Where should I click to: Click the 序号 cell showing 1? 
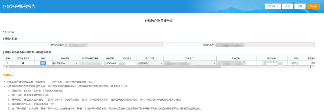[7, 63]
